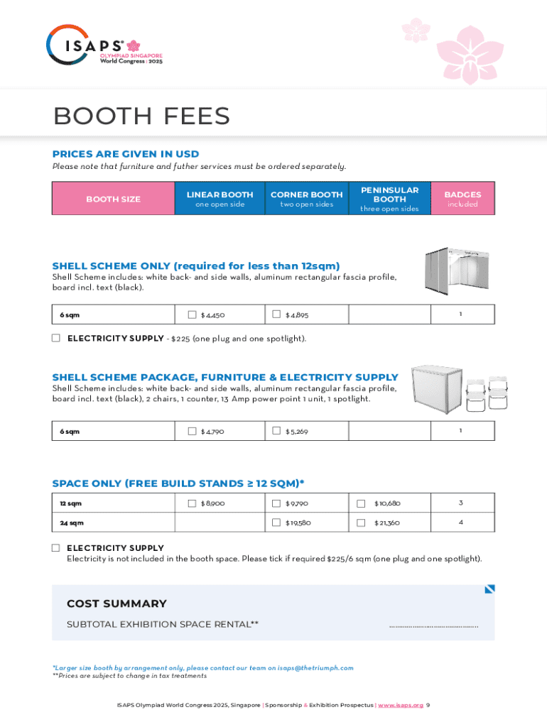Click the blue corner icon above Cost Summary

click(x=489, y=589)
